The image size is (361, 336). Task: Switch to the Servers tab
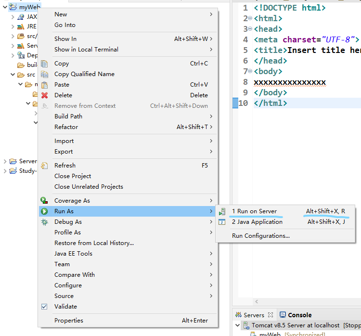click(254, 315)
